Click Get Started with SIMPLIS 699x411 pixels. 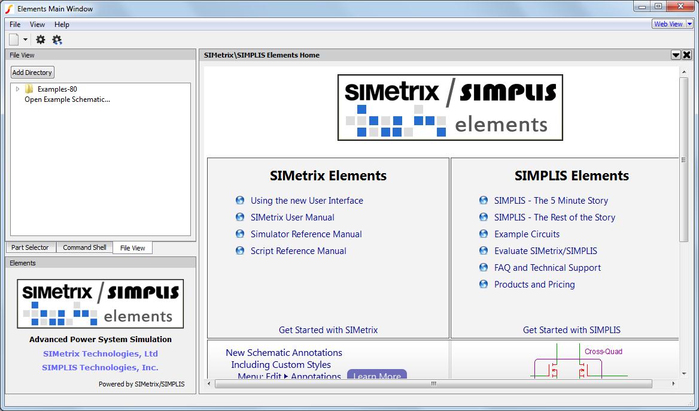tap(572, 330)
